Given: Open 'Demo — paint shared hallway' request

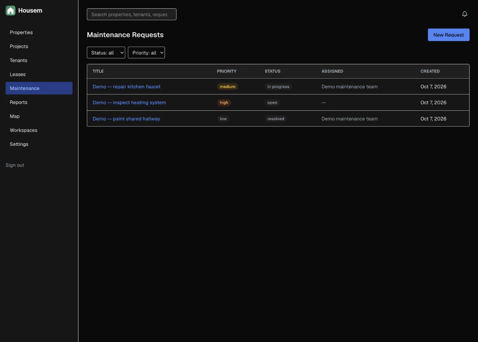Looking at the screenshot, I should point(126,119).
